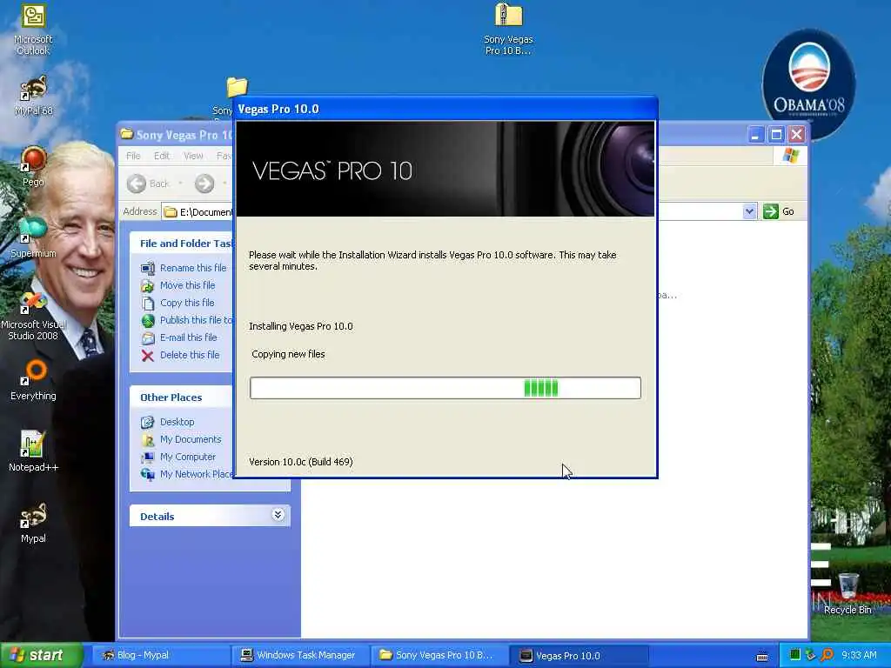This screenshot has height=668, width=891.
Task: Click the E-mail this file link
Action: click(x=188, y=338)
